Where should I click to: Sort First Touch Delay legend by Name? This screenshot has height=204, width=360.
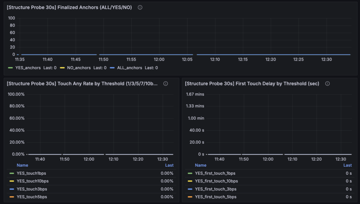[x=200, y=165]
